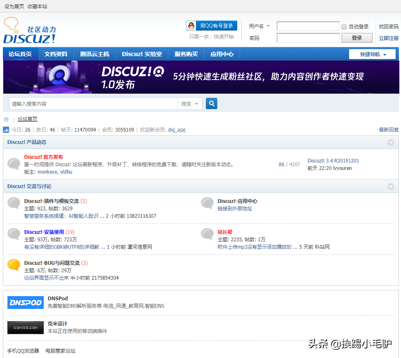Screen dimensions: 401x358
Task: Click poster 科站网 name
Action: click(x=322, y=247)
